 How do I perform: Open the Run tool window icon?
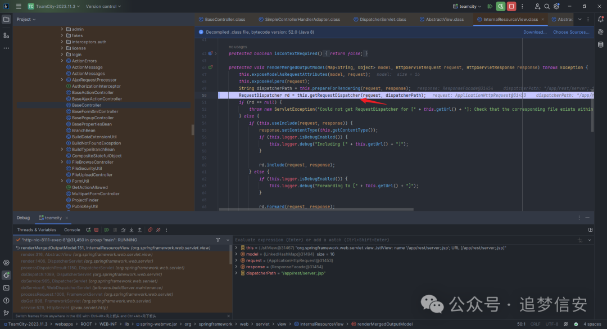(x=6, y=263)
